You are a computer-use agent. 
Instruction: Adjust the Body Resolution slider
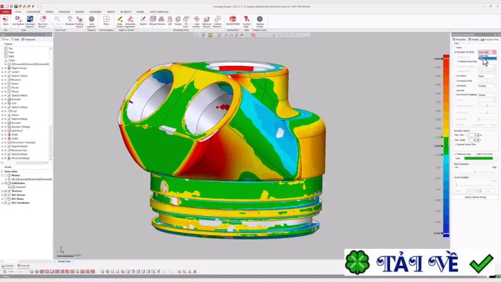pyautogui.click(x=475, y=172)
